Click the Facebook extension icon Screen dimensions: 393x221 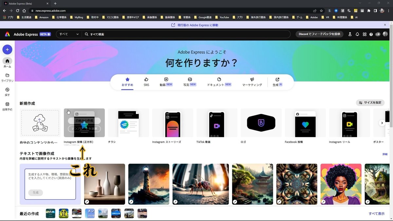coord(343,10)
